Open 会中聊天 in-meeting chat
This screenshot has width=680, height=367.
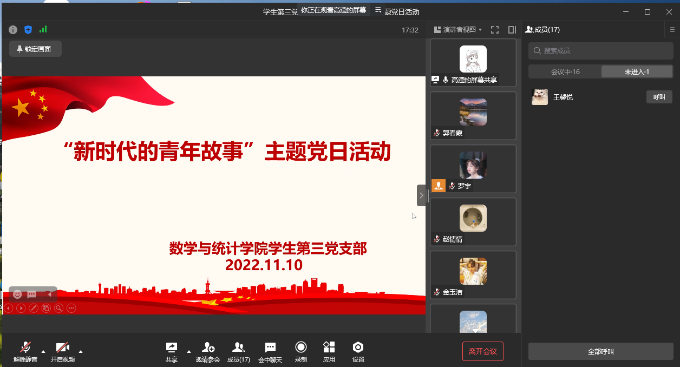pyautogui.click(x=270, y=348)
